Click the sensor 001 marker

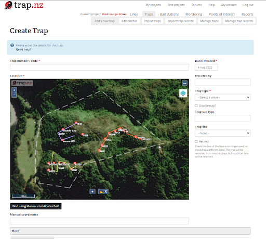(62, 140)
